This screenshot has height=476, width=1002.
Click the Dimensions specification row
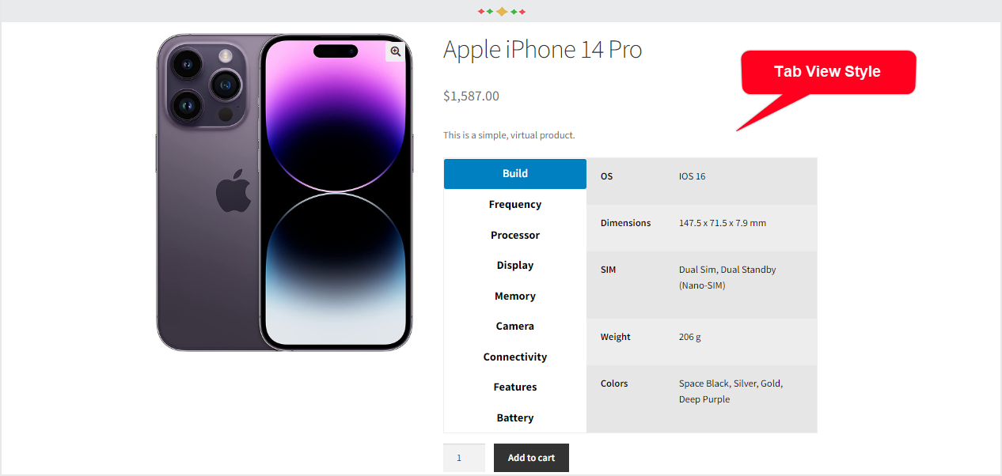pyautogui.click(x=701, y=223)
